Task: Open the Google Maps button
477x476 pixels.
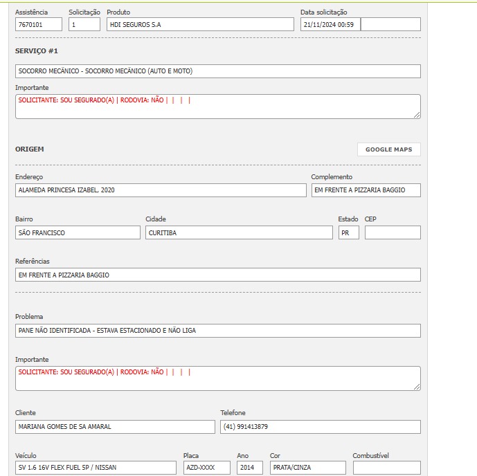Action: 389,149
